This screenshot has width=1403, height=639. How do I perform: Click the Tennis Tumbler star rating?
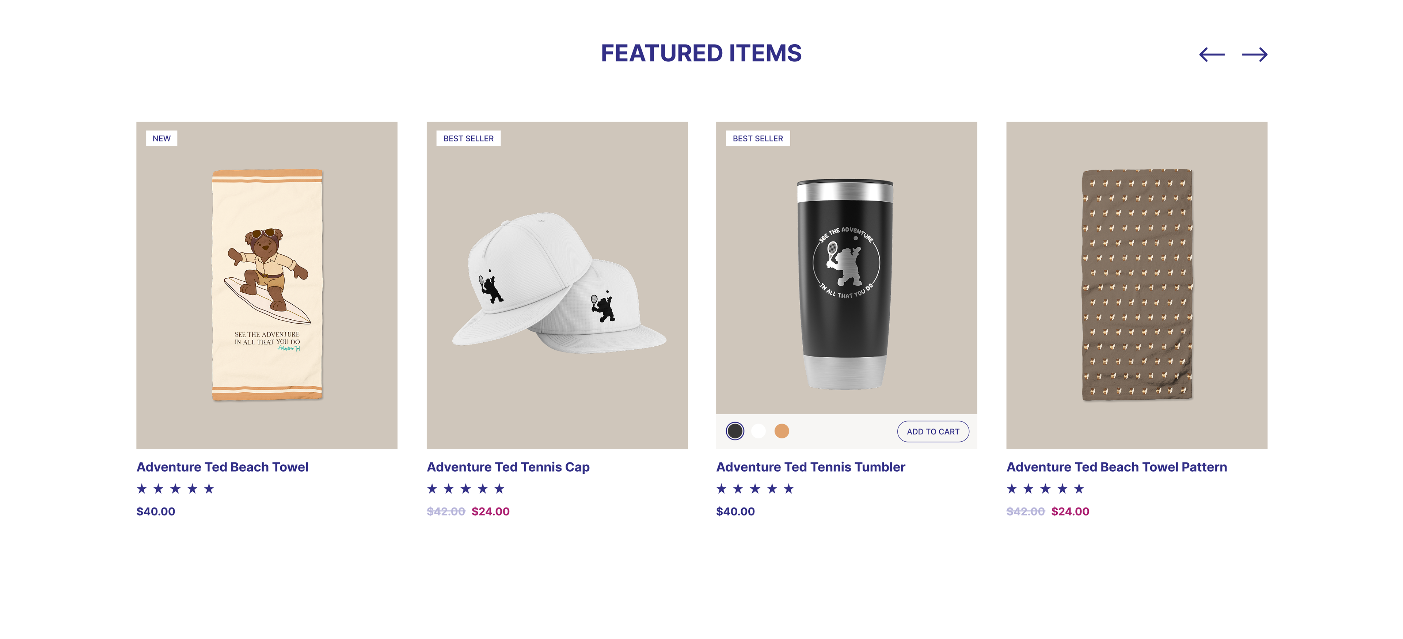pyautogui.click(x=755, y=488)
